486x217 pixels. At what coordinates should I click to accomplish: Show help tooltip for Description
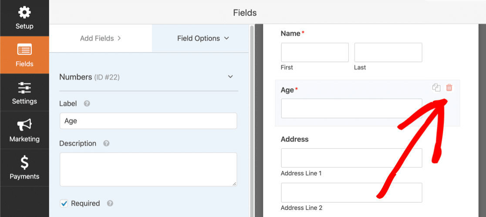pos(106,144)
